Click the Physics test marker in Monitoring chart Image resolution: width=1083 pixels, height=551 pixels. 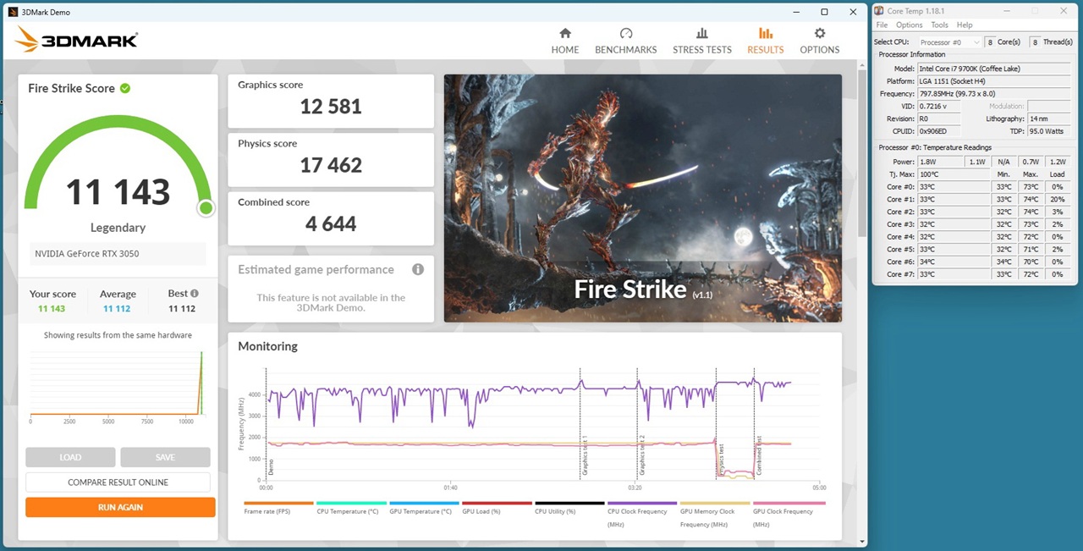coord(720,460)
